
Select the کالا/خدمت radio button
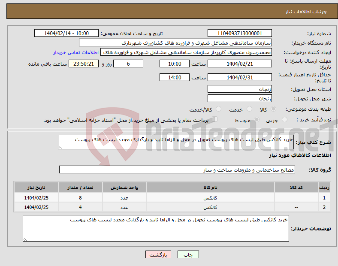pos(219,109)
